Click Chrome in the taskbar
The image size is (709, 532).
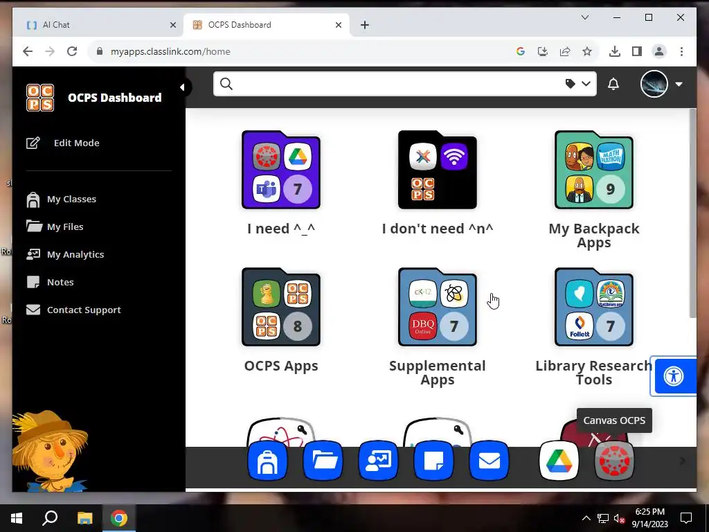pyautogui.click(x=119, y=518)
